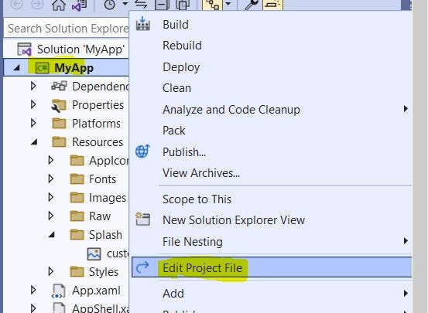
Task: Select the Resources folder
Action: tap(98, 142)
